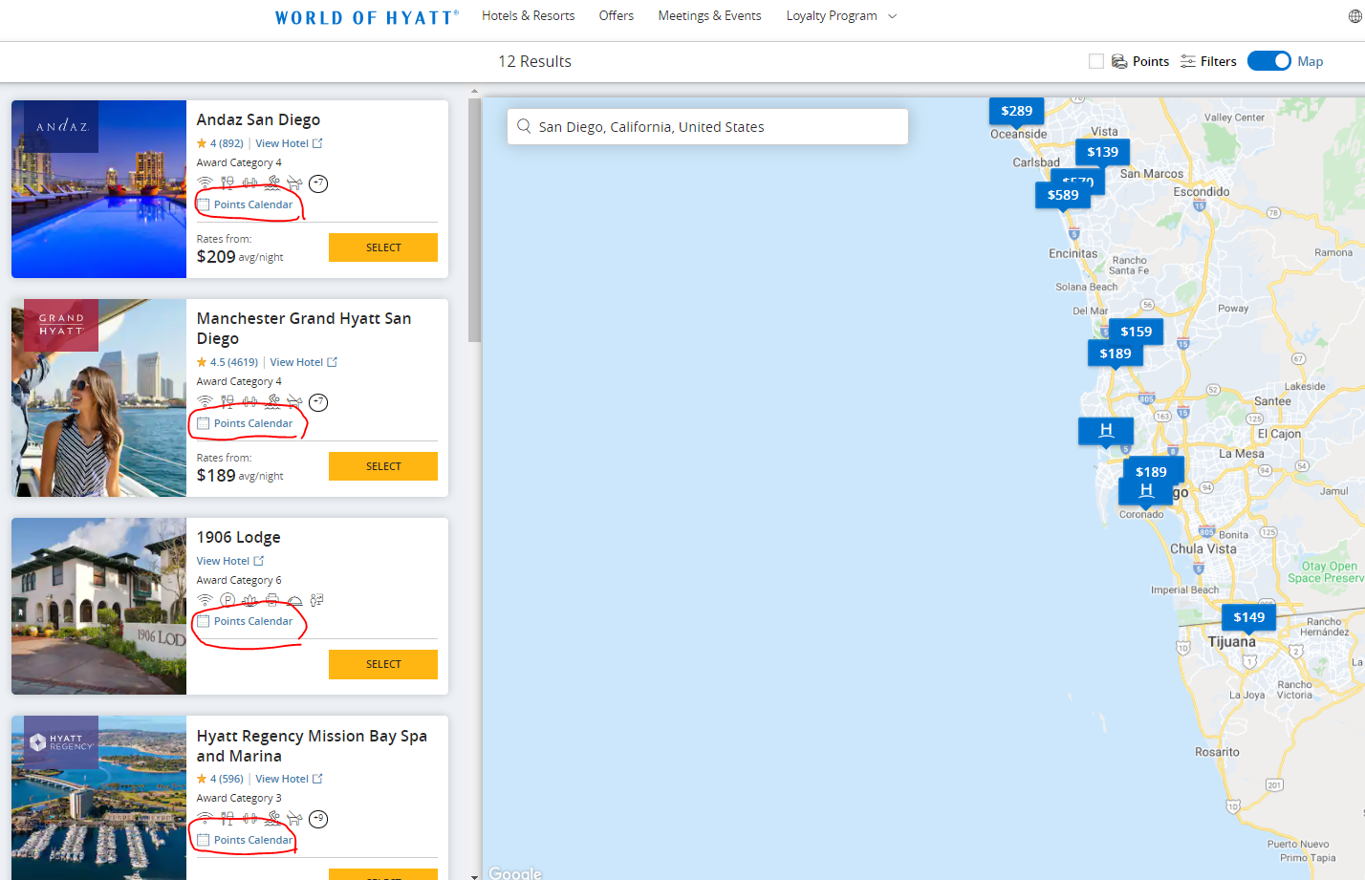Open Manchester Grand Hyatt View Hotel link
Screen dimensions: 1365x880
[303, 362]
